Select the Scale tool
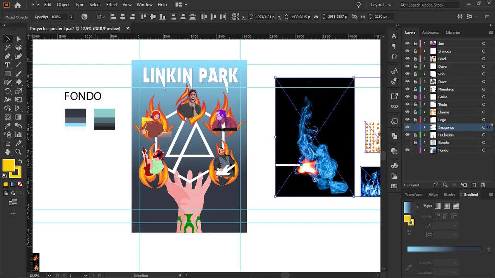Screen dimensions: 495x278 click(x=19, y=91)
